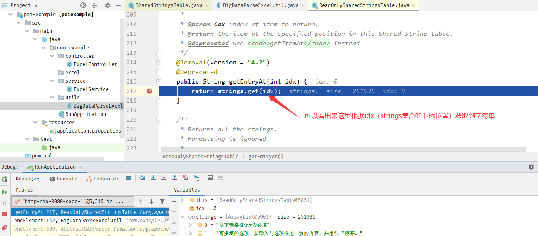Hide the Project tool window
Viewport: 538px width, 236px height.
click(118, 5)
